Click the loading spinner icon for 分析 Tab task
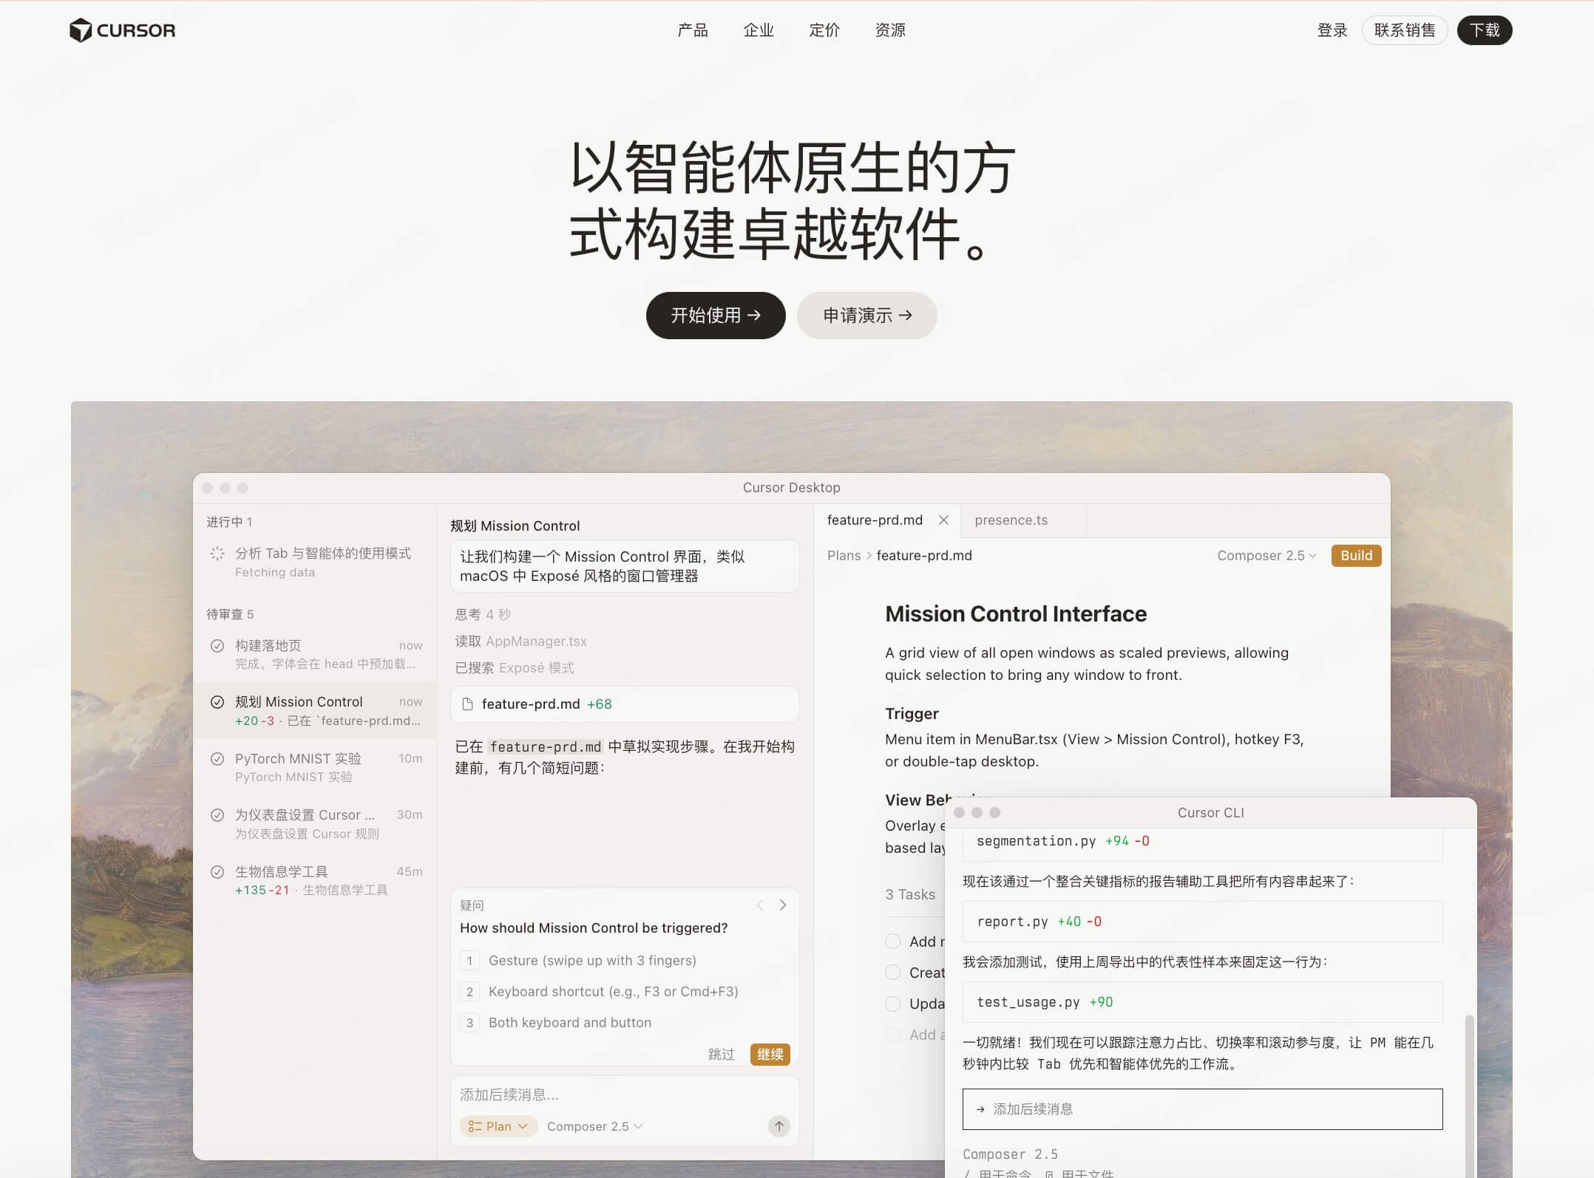Image resolution: width=1594 pixels, height=1178 pixels. pyautogui.click(x=217, y=554)
